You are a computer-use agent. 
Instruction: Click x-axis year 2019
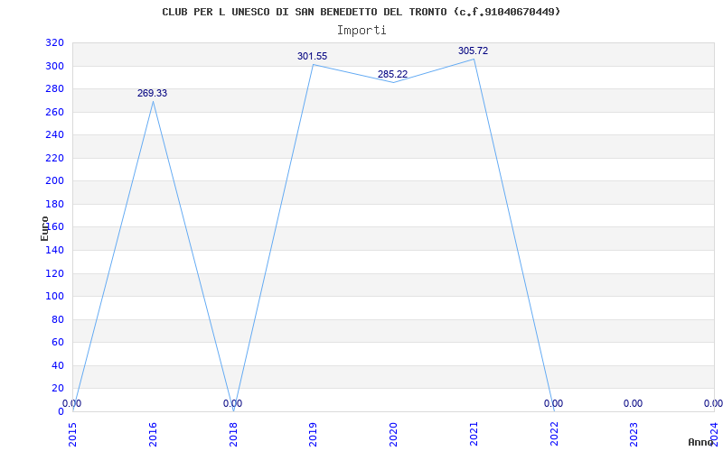[314, 435]
